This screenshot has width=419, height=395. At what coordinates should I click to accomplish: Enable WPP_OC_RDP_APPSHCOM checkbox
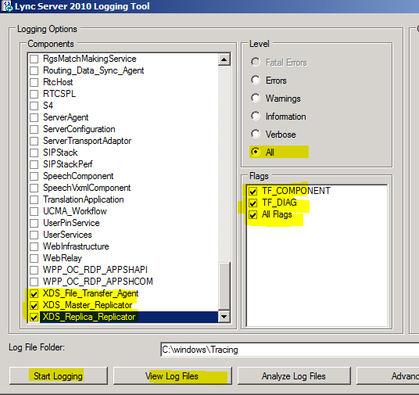tap(34, 282)
